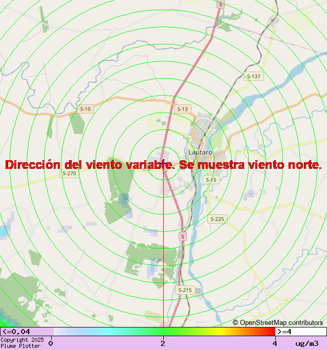Click the blue emission source marker
This screenshot has height=350, width=327.
(163, 163)
